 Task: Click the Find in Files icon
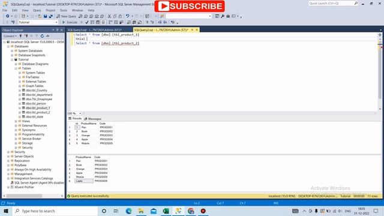(x=162, y=16)
